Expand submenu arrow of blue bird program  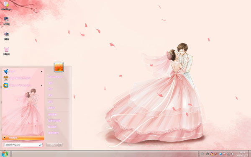(x=41, y=71)
